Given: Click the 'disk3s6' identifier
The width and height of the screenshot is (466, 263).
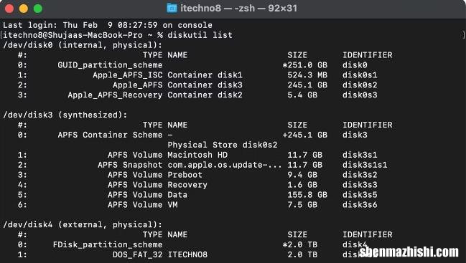Looking at the screenshot, I should coord(360,204).
